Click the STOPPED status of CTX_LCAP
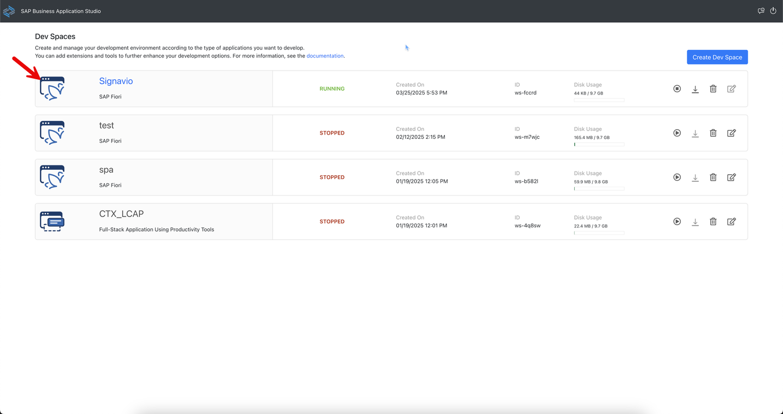 (332, 221)
